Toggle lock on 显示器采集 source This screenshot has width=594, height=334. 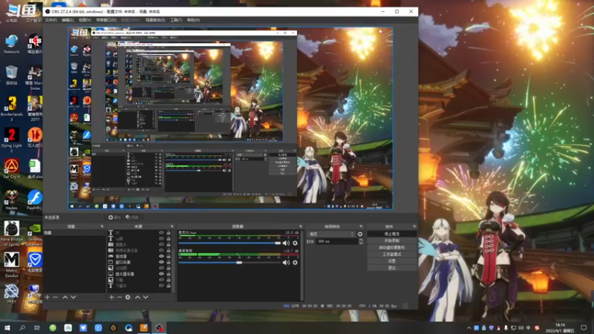[x=169, y=274]
